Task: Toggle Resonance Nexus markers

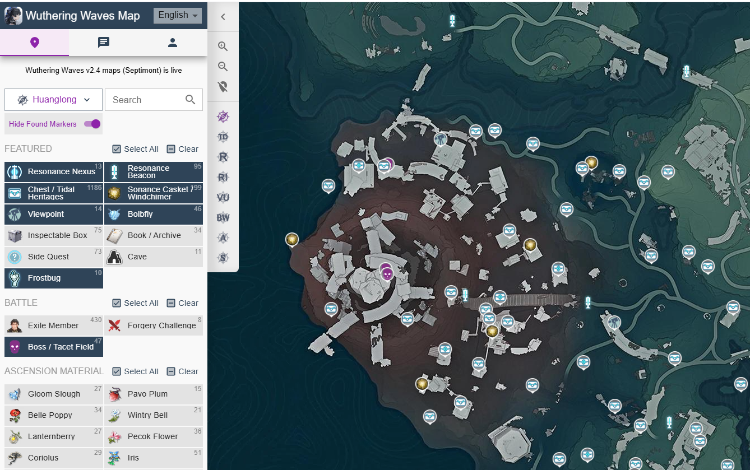Action: 54,172
